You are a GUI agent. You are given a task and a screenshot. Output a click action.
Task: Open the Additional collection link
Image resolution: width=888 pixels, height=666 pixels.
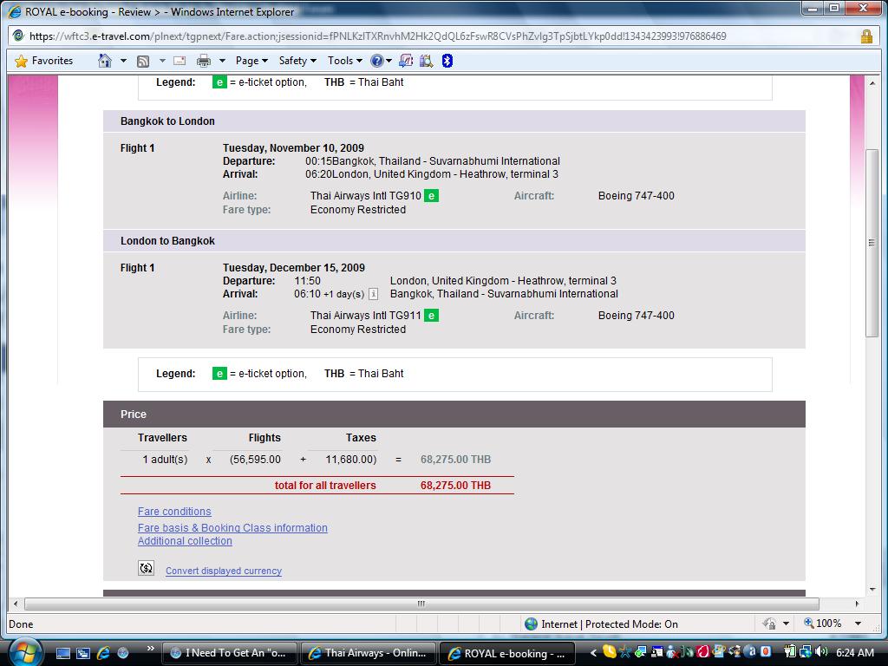[x=186, y=541]
